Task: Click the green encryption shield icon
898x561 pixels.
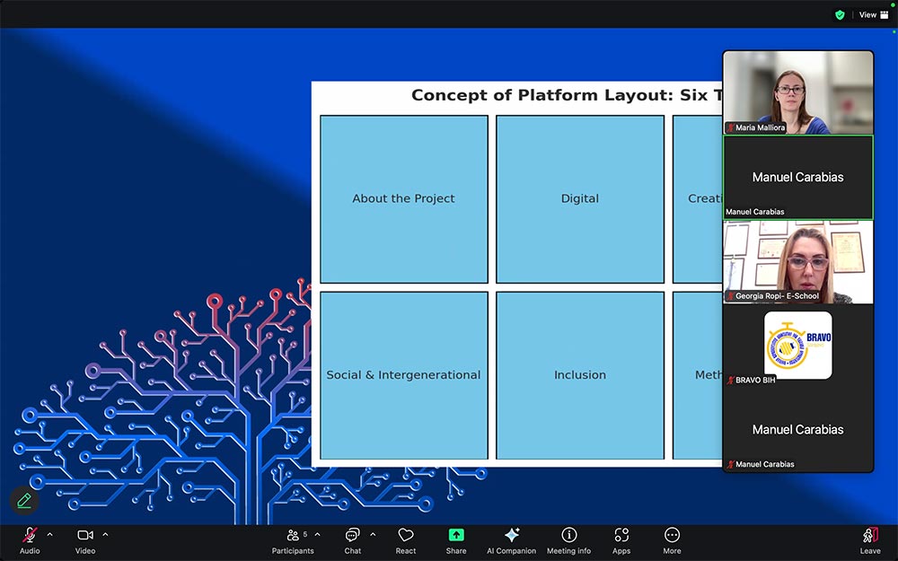Action: (x=840, y=14)
